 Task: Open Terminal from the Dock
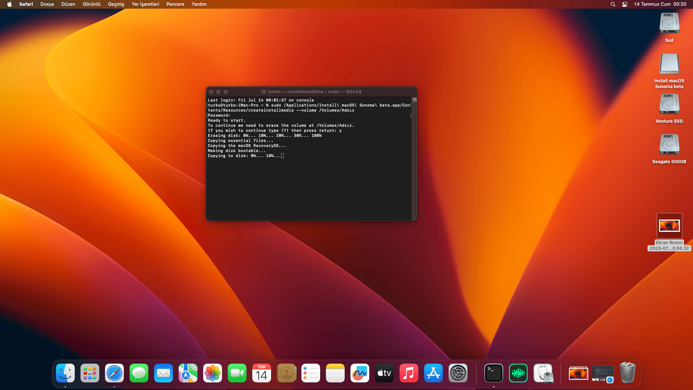coord(493,373)
